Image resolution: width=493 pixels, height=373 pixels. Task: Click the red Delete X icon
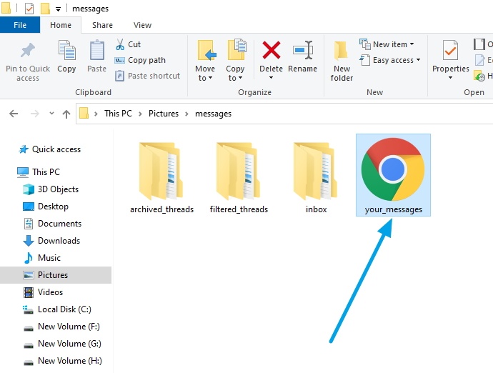click(x=271, y=50)
